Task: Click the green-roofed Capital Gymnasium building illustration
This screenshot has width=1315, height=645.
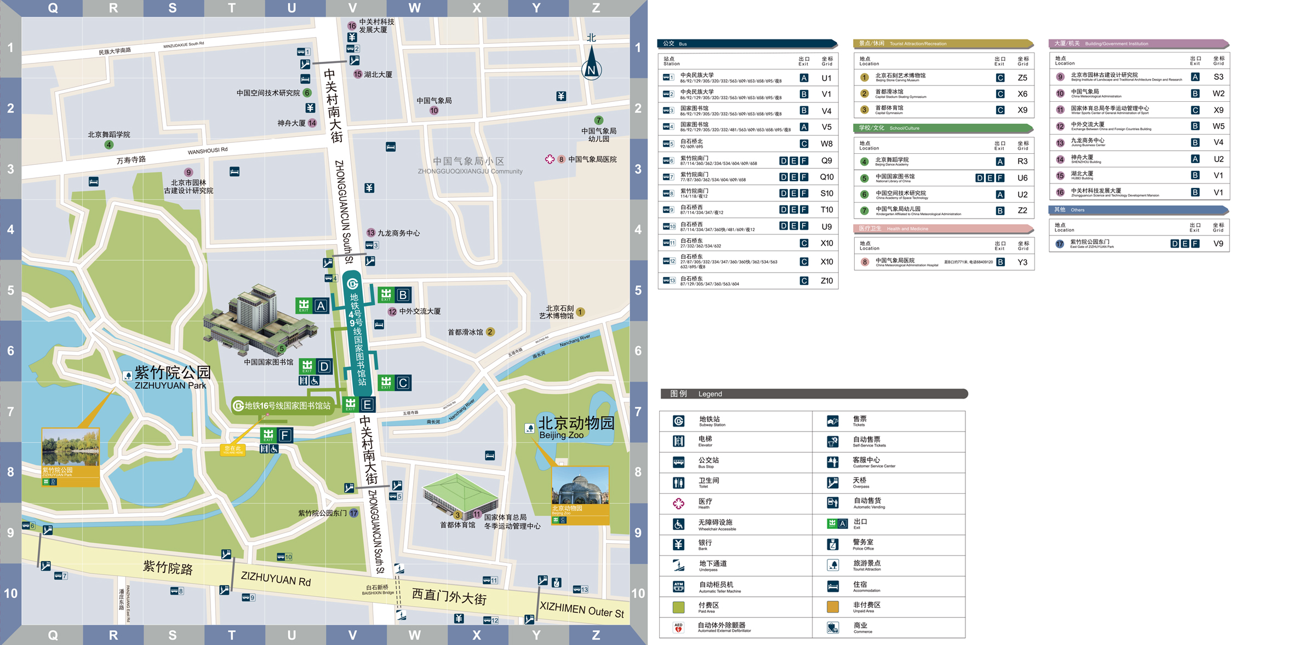Action: point(460,496)
